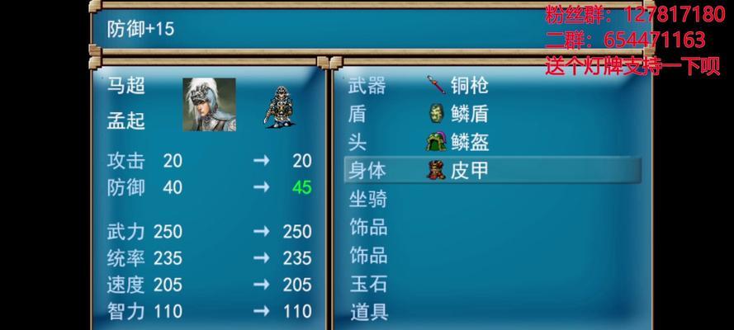734x330 pixels.
Task: Select the 头 head equipment slot
Action: tap(492, 142)
